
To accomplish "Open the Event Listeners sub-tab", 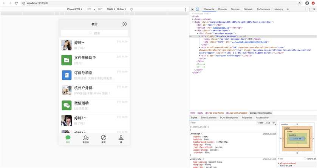I will click(209, 117).
